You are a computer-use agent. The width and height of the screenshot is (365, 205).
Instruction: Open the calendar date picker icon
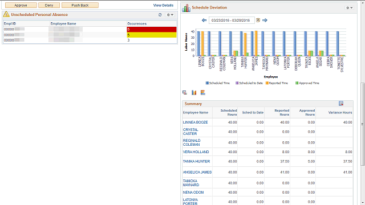pyautogui.click(x=258, y=20)
